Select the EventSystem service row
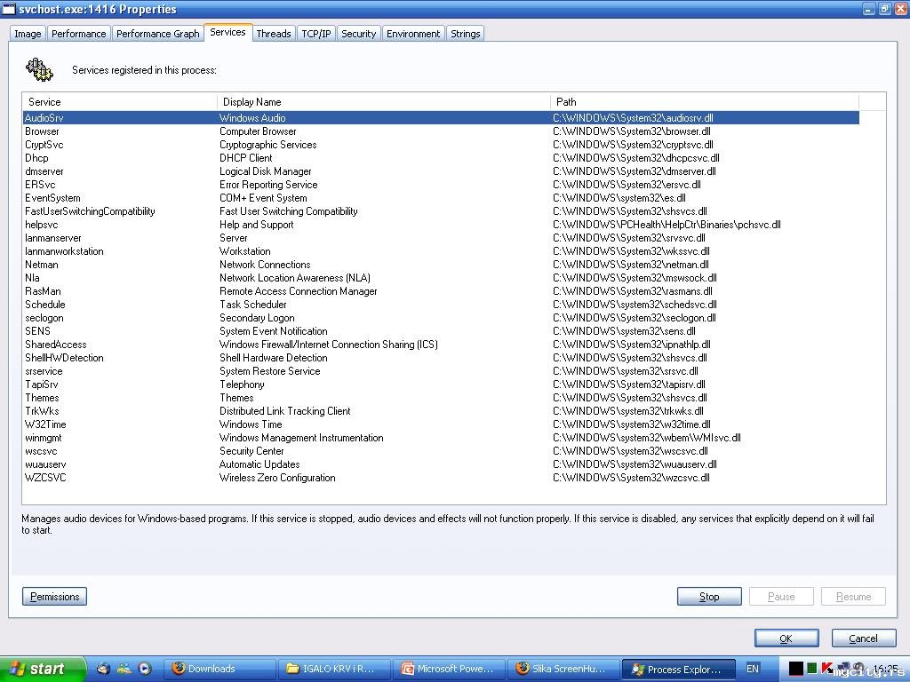 pyautogui.click(x=441, y=198)
